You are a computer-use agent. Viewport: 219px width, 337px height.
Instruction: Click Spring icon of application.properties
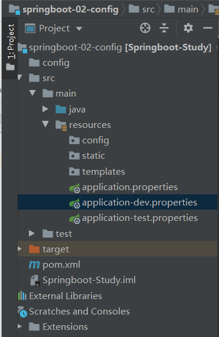click(74, 188)
